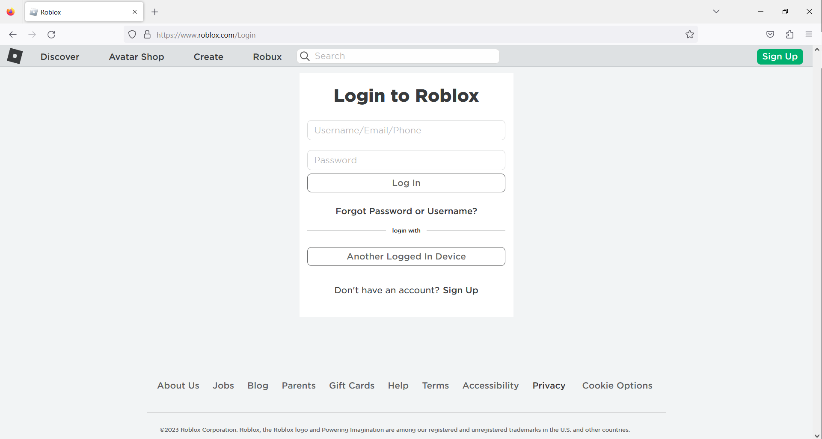
Task: Click the padlock site-security icon
Action: 147,34
